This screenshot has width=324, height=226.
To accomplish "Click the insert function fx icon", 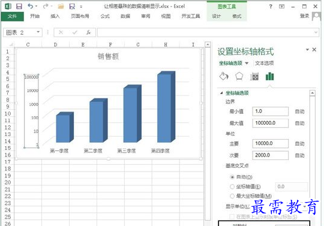I will (x=89, y=32).
